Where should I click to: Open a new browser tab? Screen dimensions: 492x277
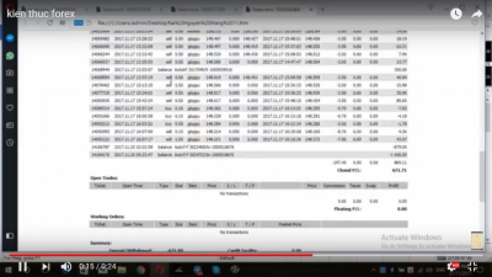[x=323, y=9]
